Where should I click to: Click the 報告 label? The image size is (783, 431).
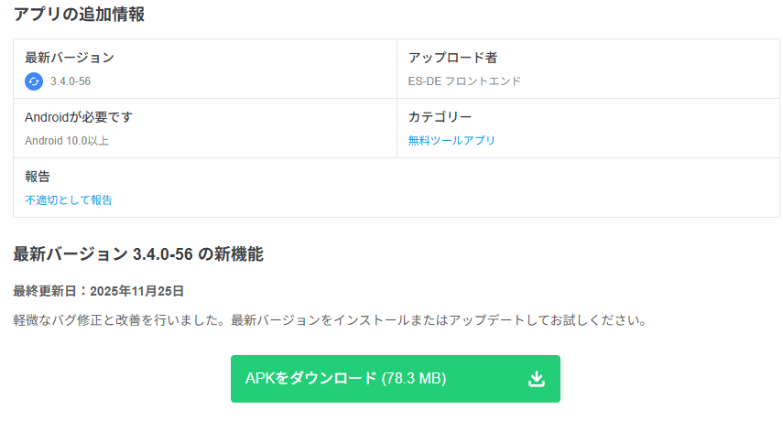tap(38, 177)
